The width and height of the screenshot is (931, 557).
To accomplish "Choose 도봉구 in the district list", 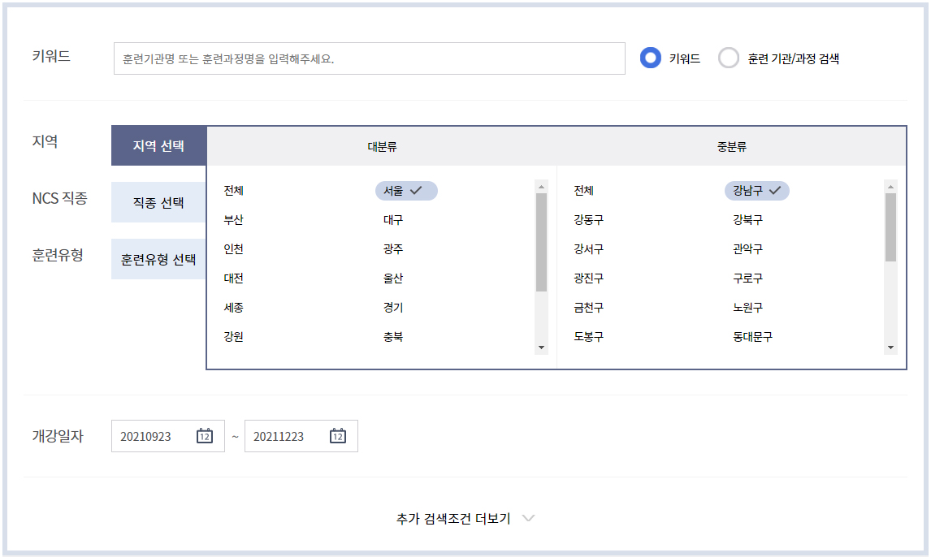I will click(588, 336).
